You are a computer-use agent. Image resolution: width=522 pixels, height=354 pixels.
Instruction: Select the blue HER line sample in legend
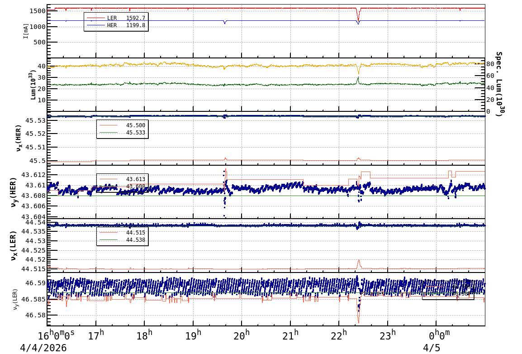pos(95,25)
